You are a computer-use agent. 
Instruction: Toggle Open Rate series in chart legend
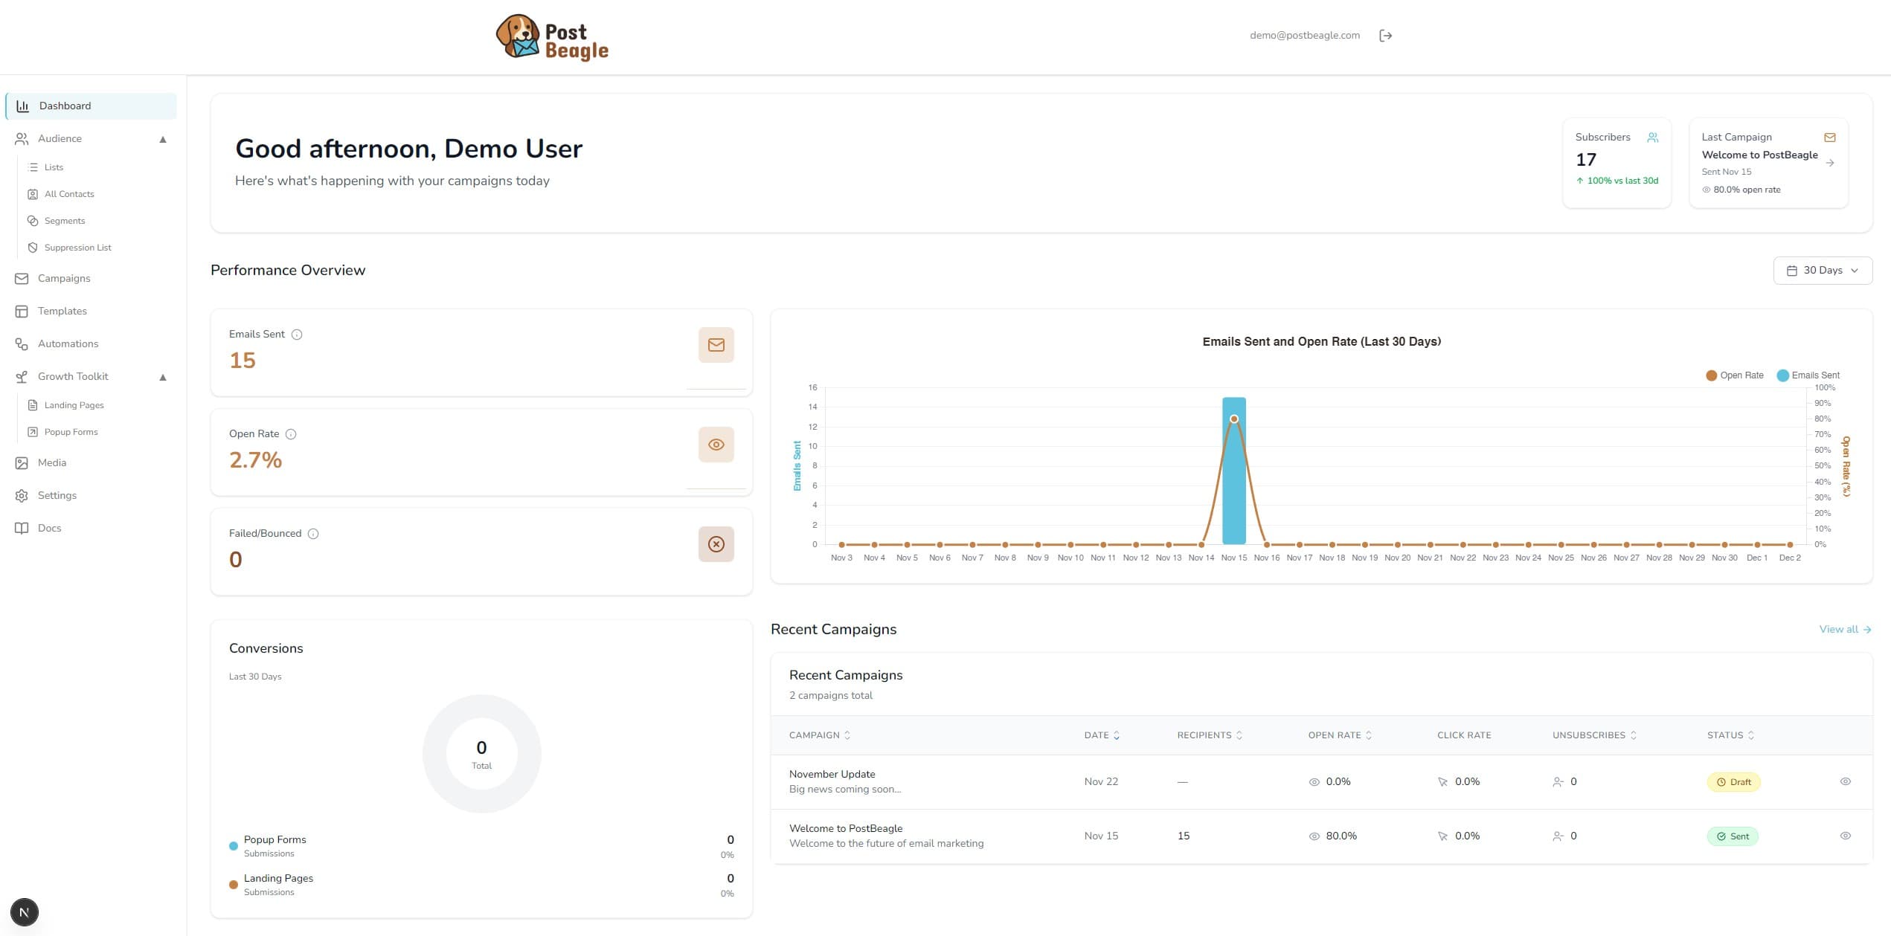1734,375
